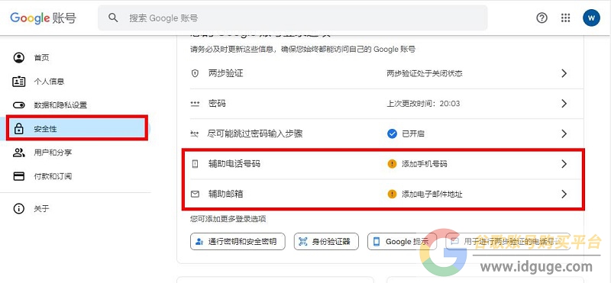Click 添加电子邮件地址 text
This screenshot has width=611, height=283.
click(x=432, y=194)
